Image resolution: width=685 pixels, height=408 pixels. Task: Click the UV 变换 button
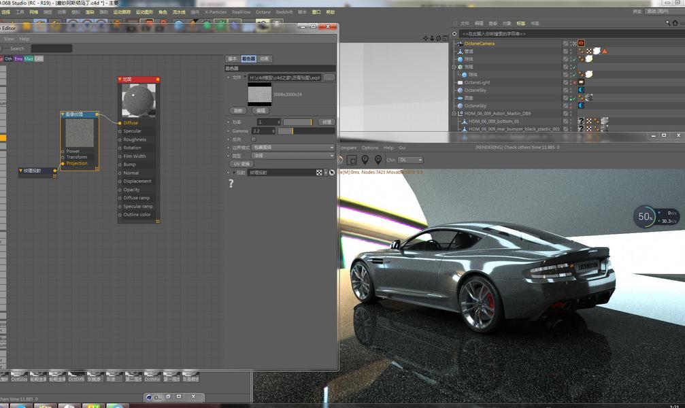241,165
